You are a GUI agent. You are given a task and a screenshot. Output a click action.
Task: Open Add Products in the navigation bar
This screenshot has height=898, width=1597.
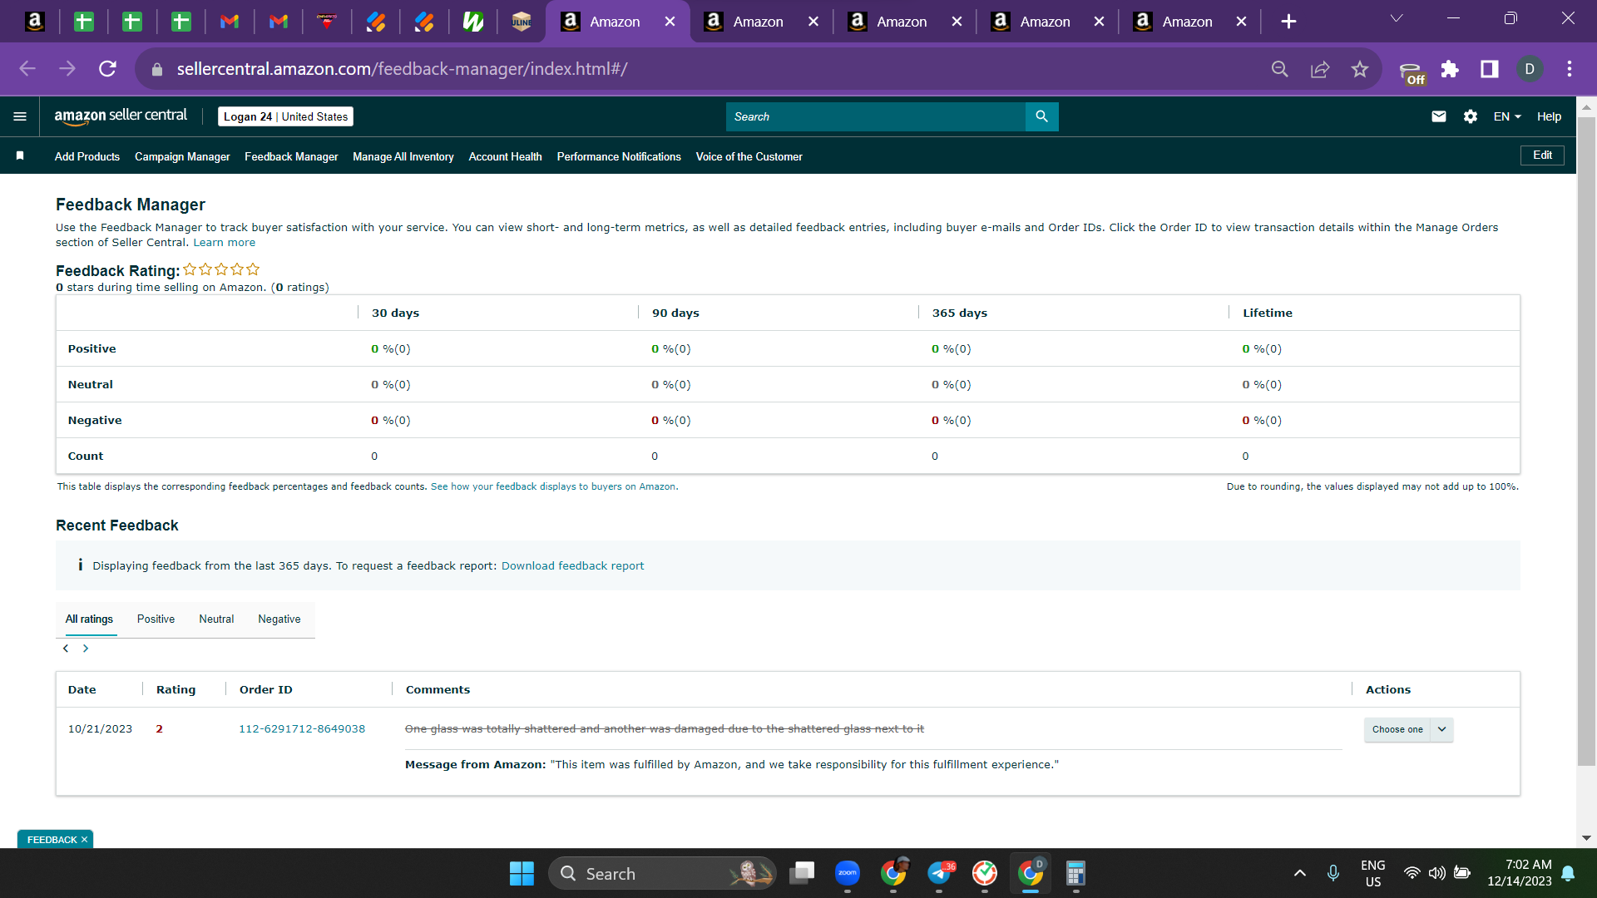click(87, 156)
